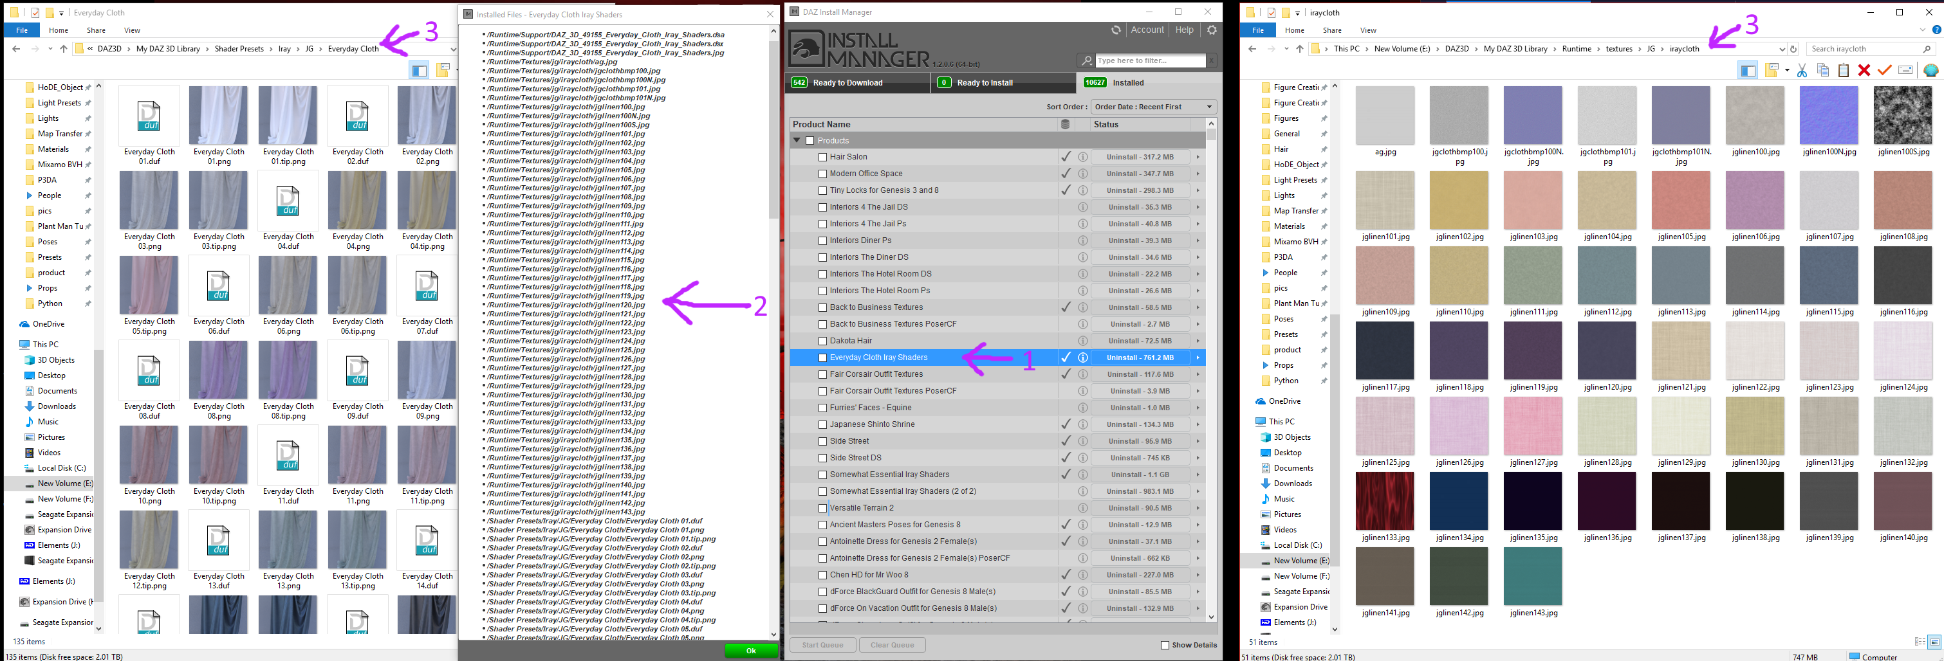
Task: Collapse the Products group triangle
Action: tap(796, 141)
